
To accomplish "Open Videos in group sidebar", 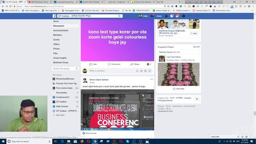I will tap(56, 44).
